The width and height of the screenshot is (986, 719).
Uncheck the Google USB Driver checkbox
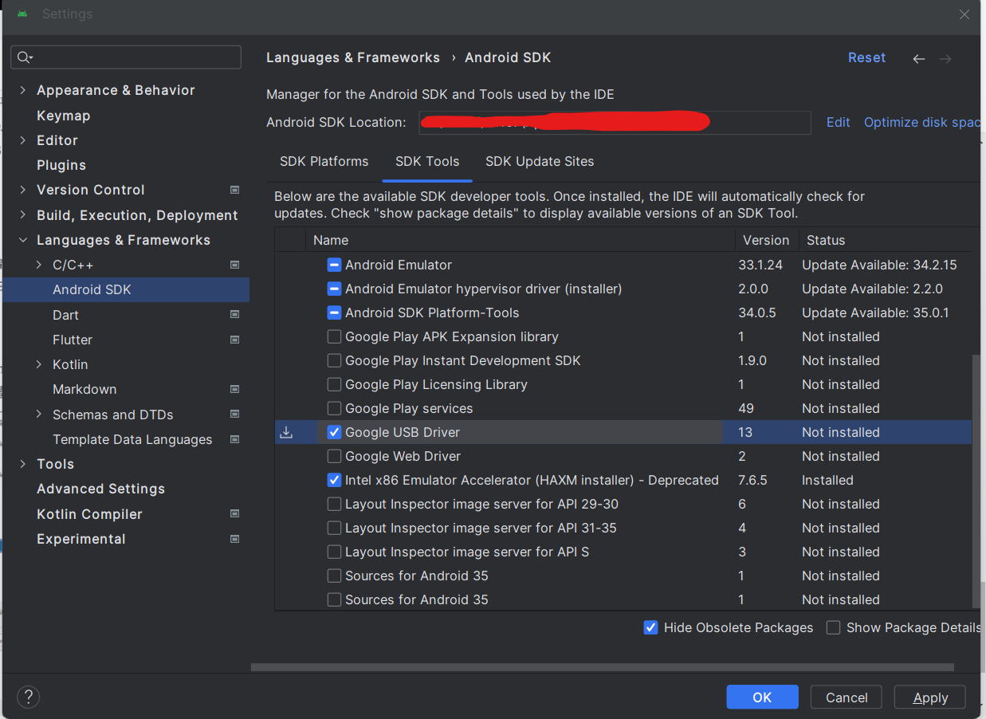click(x=334, y=432)
